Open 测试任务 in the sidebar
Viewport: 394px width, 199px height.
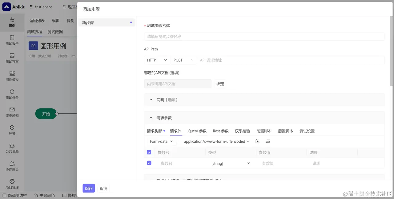pyautogui.click(x=12, y=94)
